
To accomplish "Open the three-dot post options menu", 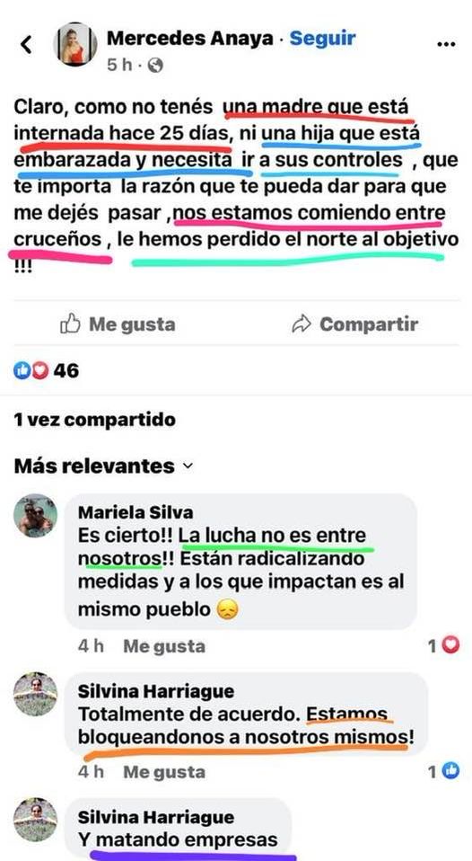I will [446, 44].
